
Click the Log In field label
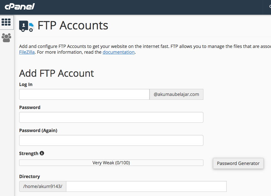[x=26, y=84]
